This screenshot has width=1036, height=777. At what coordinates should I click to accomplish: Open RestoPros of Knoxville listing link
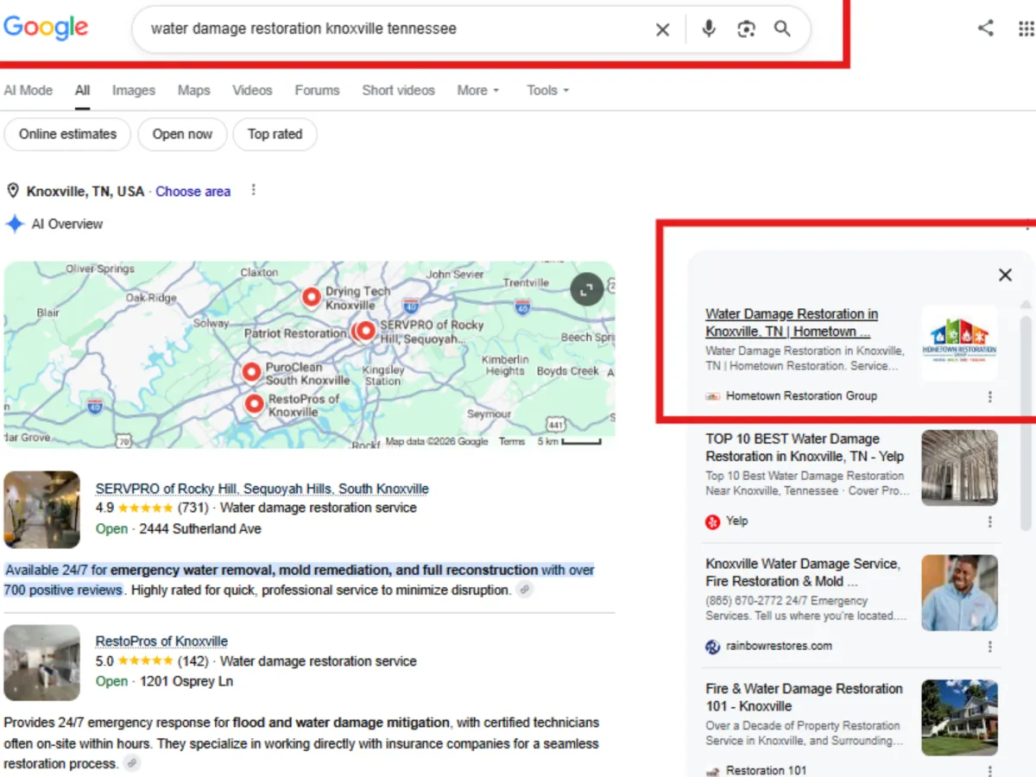(x=161, y=641)
